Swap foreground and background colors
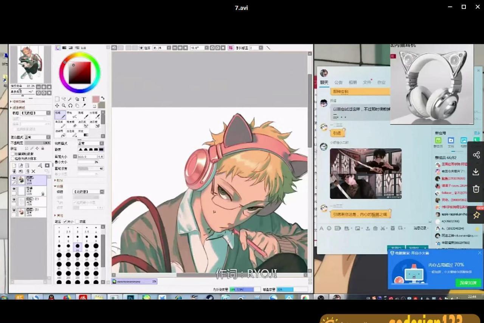 [x=103, y=98]
